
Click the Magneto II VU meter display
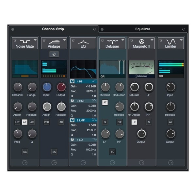coord(142,69)
